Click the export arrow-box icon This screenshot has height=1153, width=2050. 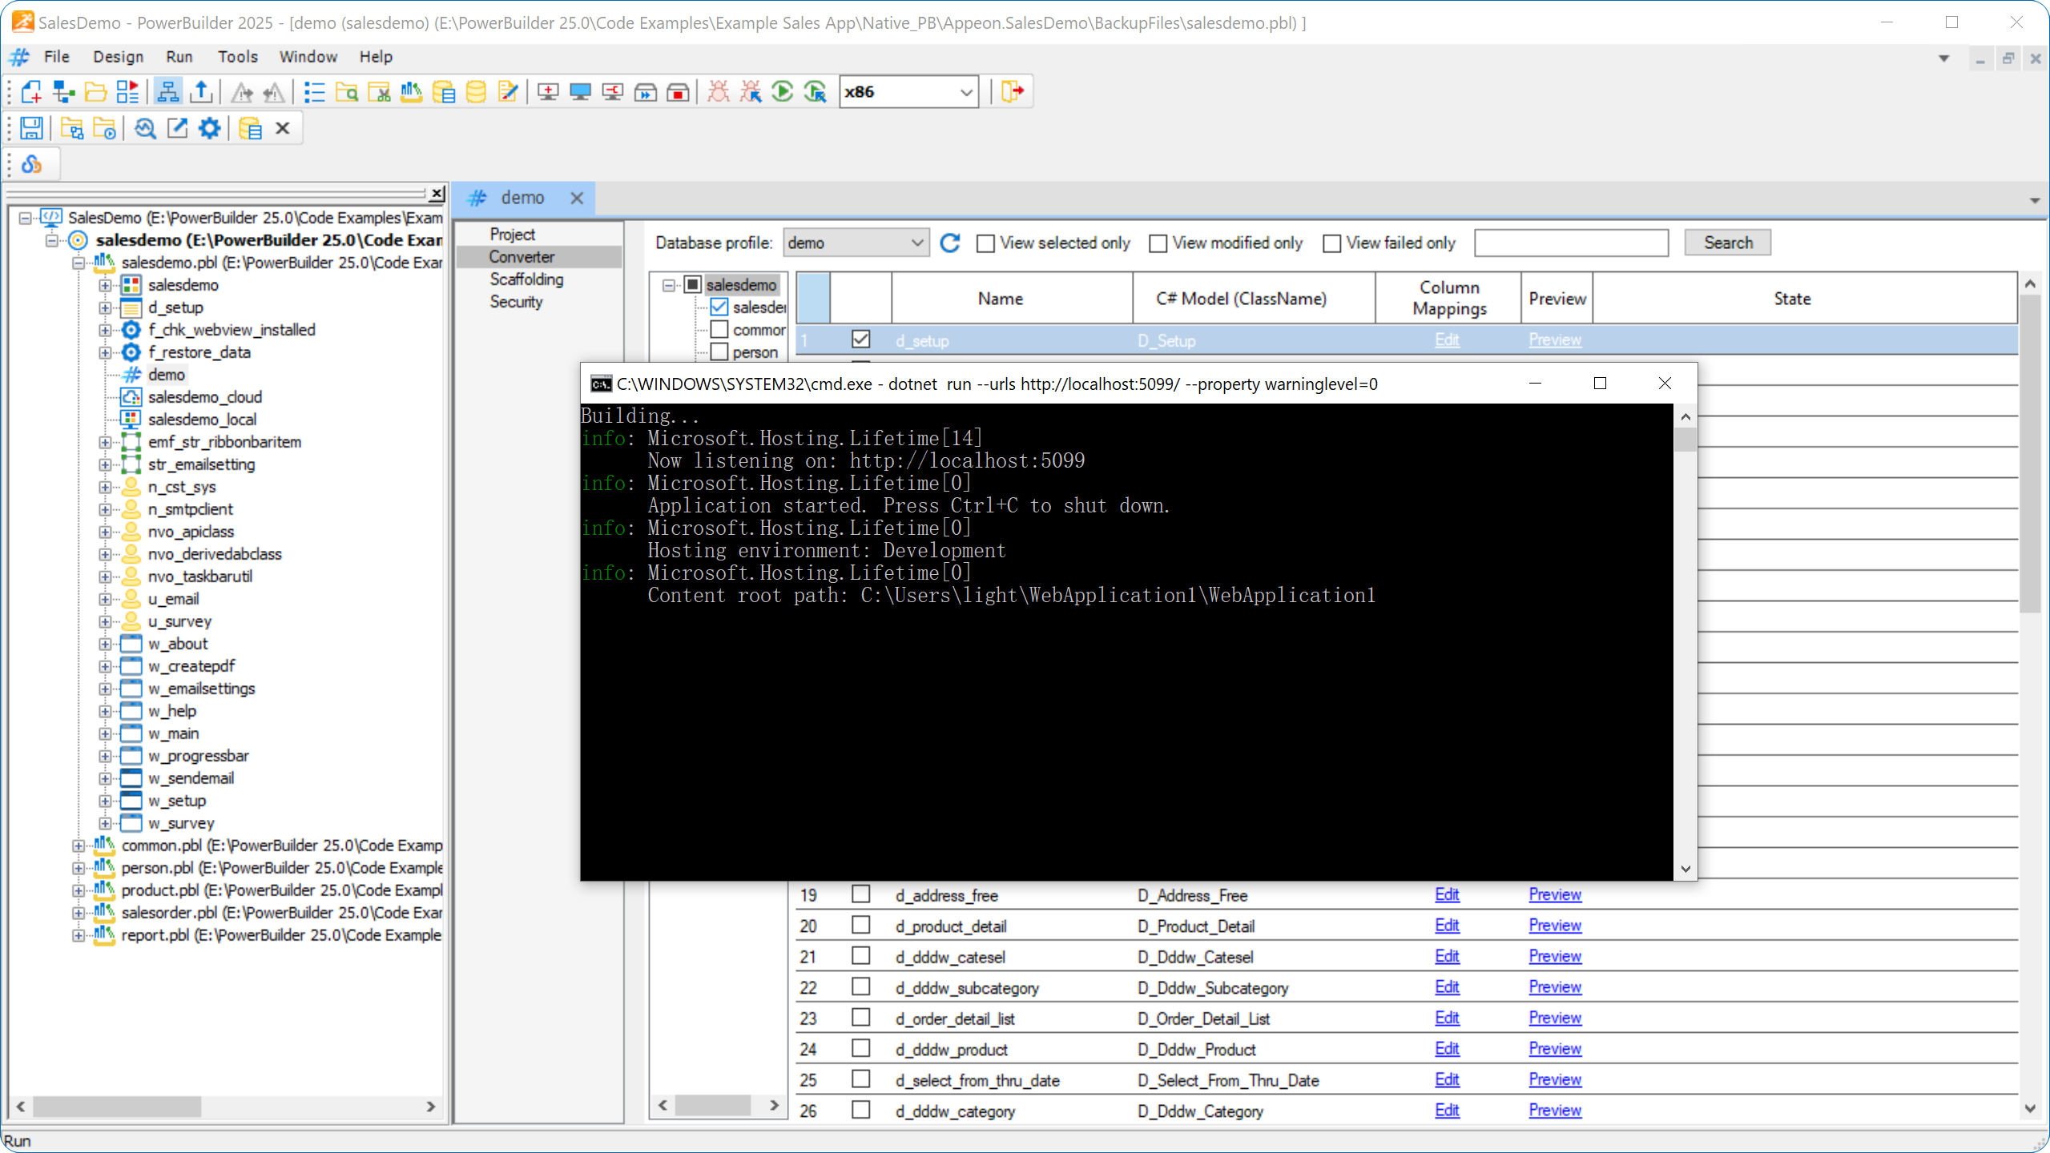177,128
